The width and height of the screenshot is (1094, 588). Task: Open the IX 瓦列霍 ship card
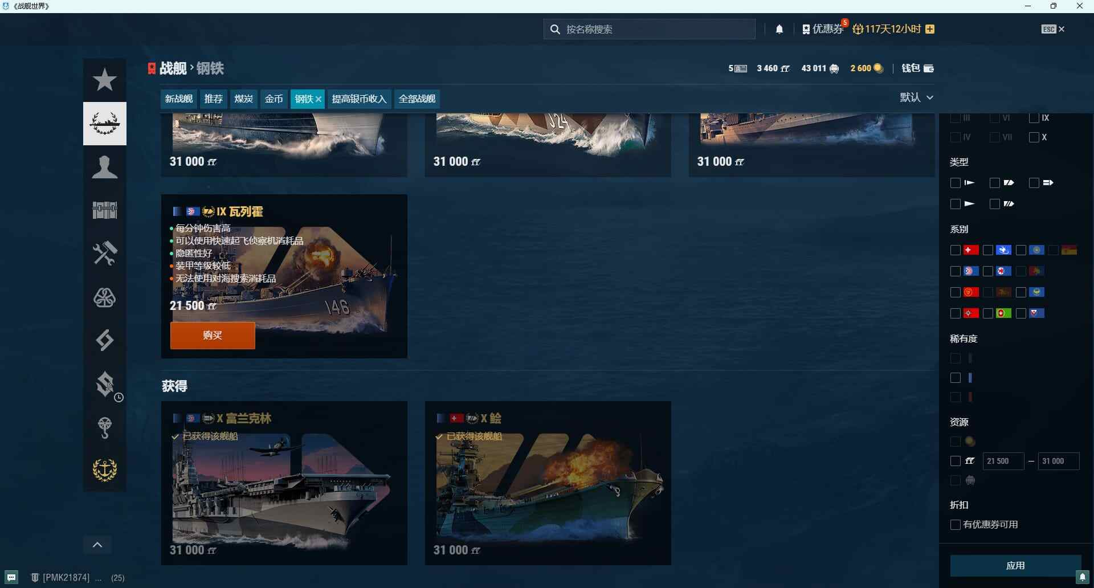click(x=284, y=276)
